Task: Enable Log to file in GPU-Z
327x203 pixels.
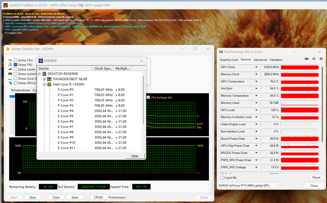Action: tap(222, 178)
